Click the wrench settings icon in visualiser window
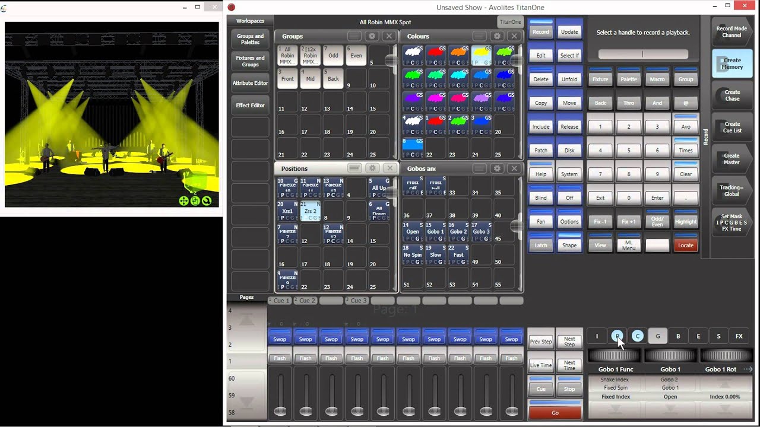The image size is (760, 427). pos(206,201)
